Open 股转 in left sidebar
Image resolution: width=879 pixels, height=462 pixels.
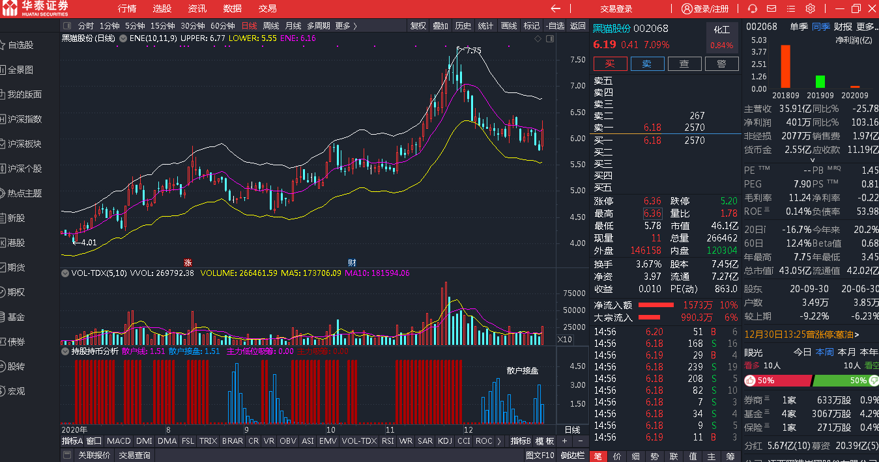[x=16, y=366]
